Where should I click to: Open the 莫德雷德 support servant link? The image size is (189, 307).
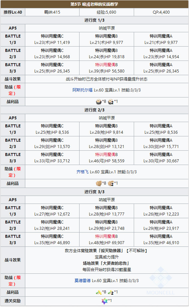pyautogui.click(x=83, y=281)
